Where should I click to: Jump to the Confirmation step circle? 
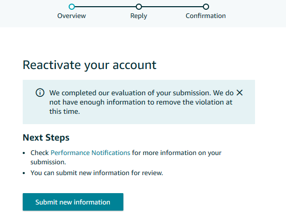coord(206,7)
